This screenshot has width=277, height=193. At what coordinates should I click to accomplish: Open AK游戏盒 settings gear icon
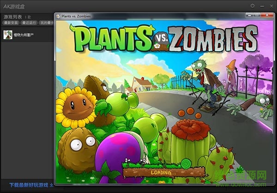point(253,6)
